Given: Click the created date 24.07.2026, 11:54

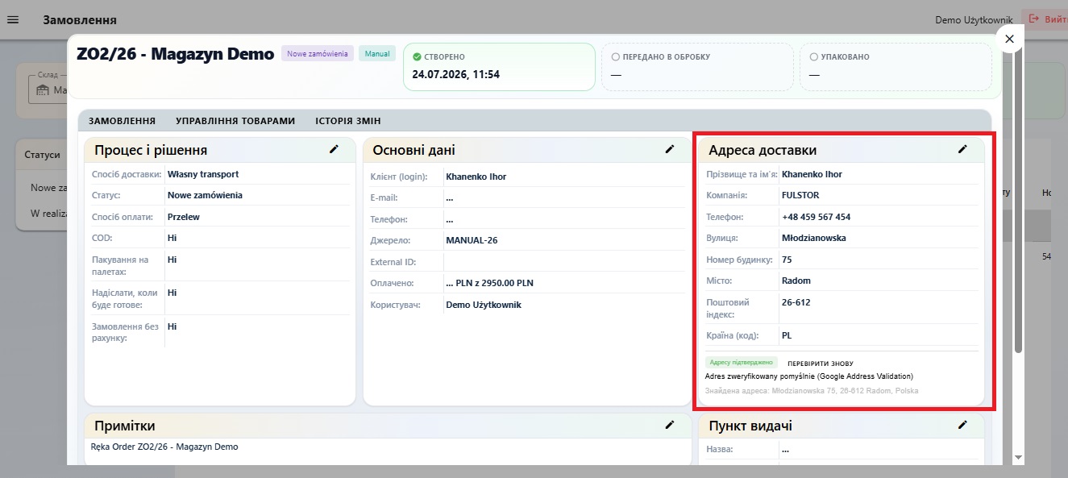Looking at the screenshot, I should pos(456,74).
